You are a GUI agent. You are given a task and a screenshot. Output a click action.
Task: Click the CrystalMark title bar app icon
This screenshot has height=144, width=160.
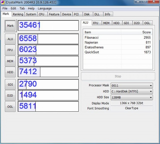pos(2,2)
